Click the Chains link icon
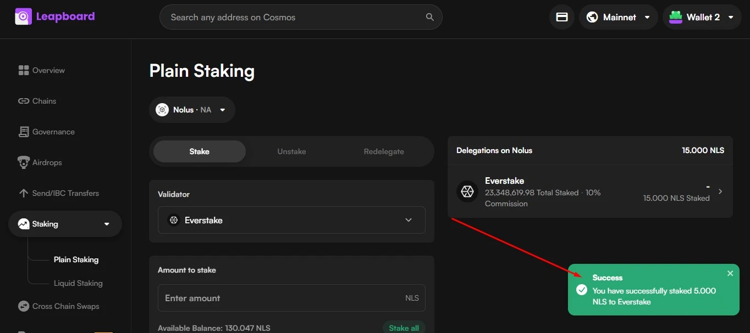The width and height of the screenshot is (750, 333). pos(24,101)
